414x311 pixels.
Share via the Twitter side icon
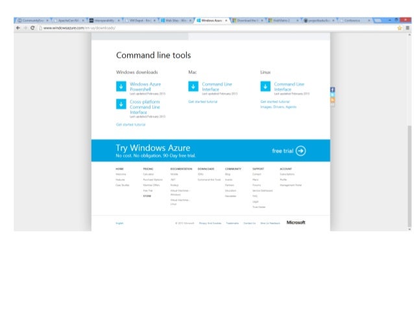click(333, 95)
